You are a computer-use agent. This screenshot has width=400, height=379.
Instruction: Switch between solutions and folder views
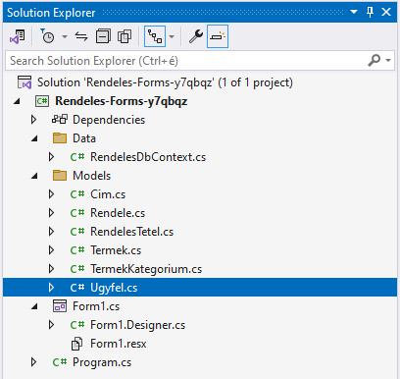click(17, 36)
